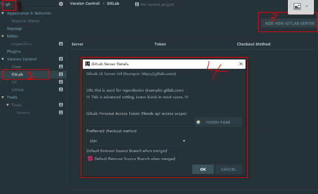Click project-level icon beside Servers

coord(61,112)
